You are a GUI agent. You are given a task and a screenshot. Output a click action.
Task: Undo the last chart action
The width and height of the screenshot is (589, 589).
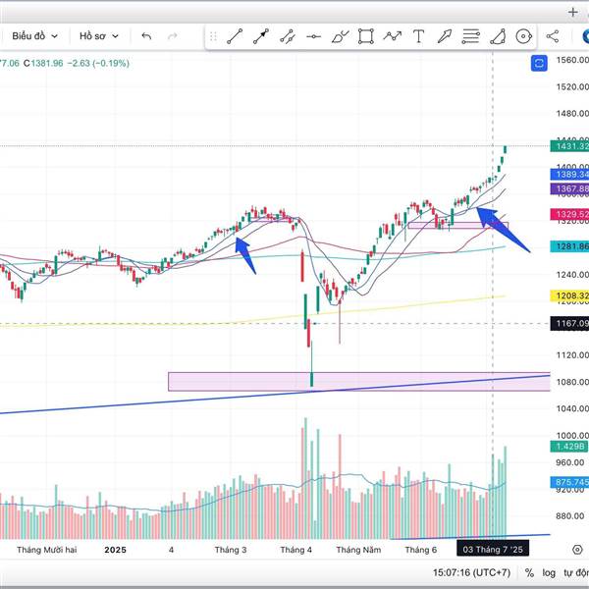[146, 36]
